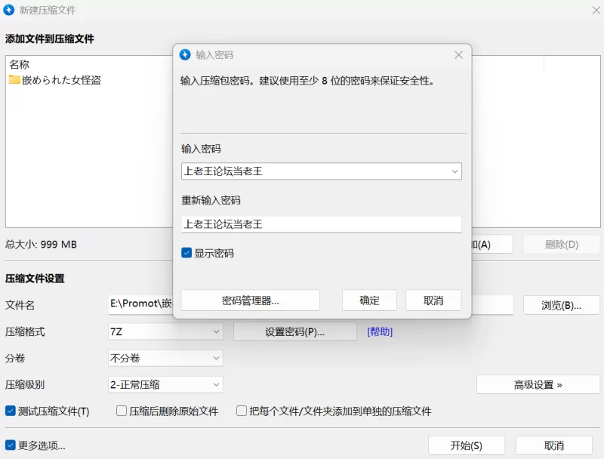Click into the 输入密码 field
Image resolution: width=604 pixels, height=459 pixels.
pos(322,171)
